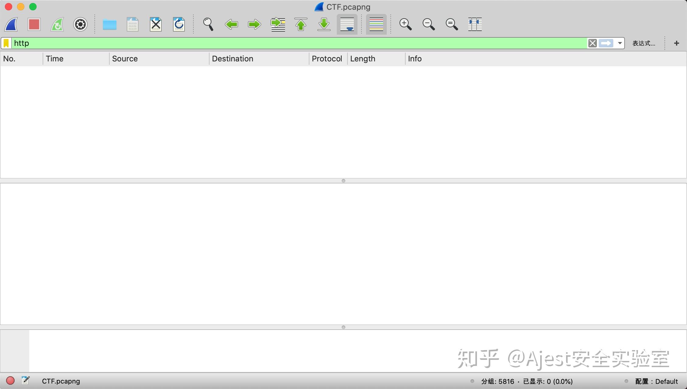Zoom out the packet text
This screenshot has width=687, height=389.
[x=429, y=24]
